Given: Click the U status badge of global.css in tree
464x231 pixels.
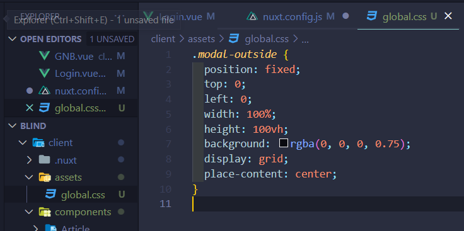Looking at the screenshot, I should point(121,194).
